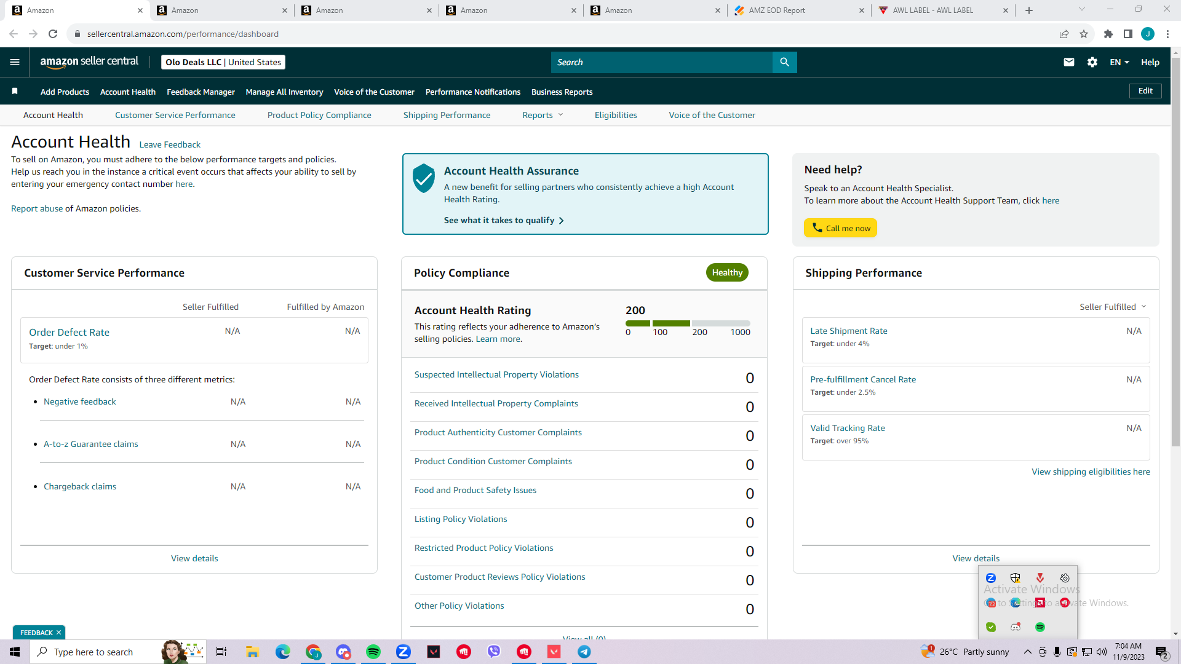Switch to Shipping Performance tab
This screenshot has height=664, width=1181.
447,115
